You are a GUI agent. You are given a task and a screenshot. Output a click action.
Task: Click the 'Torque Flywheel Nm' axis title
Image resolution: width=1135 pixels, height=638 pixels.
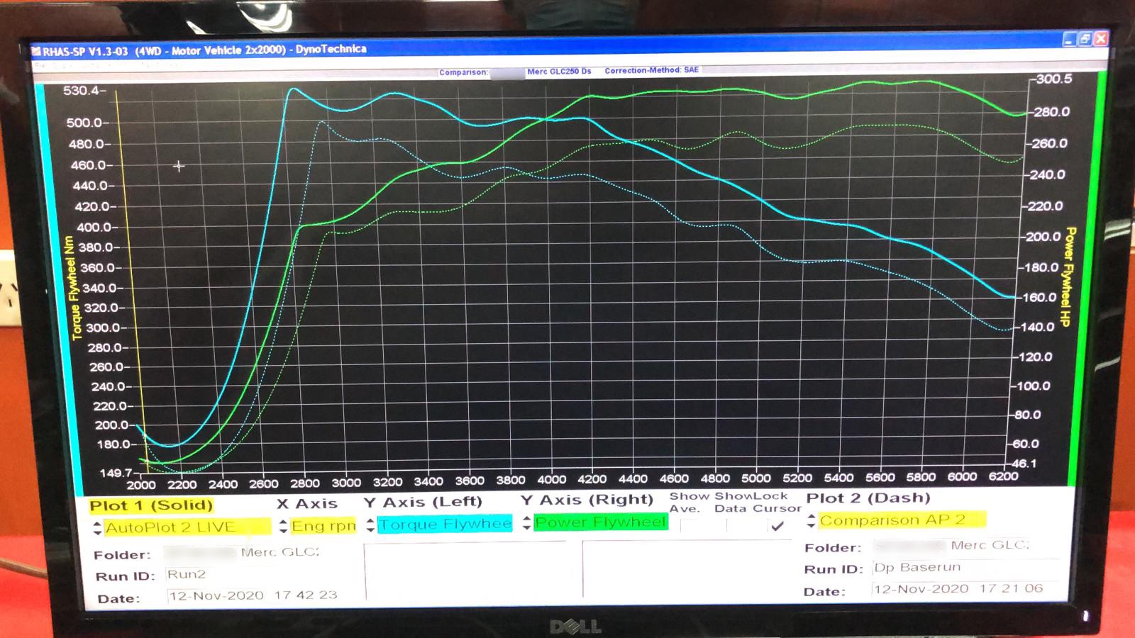point(74,287)
